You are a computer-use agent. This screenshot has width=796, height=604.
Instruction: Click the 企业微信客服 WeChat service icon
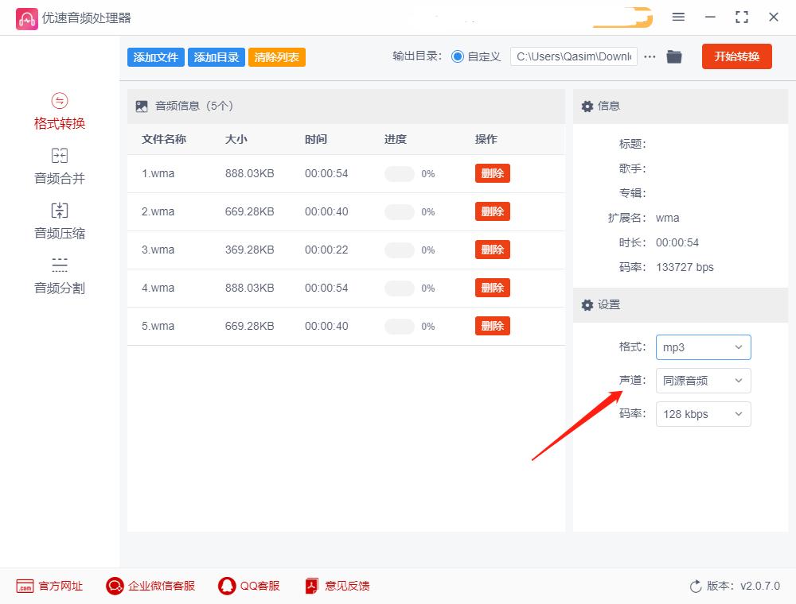point(114,586)
